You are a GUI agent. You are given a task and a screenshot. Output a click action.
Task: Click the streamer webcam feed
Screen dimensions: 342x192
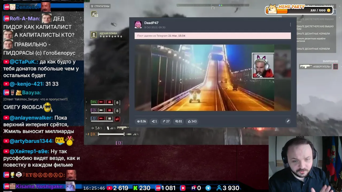[305, 164]
